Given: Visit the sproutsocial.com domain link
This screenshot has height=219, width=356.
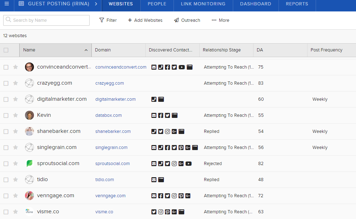Looking at the screenshot, I should [112, 164].
